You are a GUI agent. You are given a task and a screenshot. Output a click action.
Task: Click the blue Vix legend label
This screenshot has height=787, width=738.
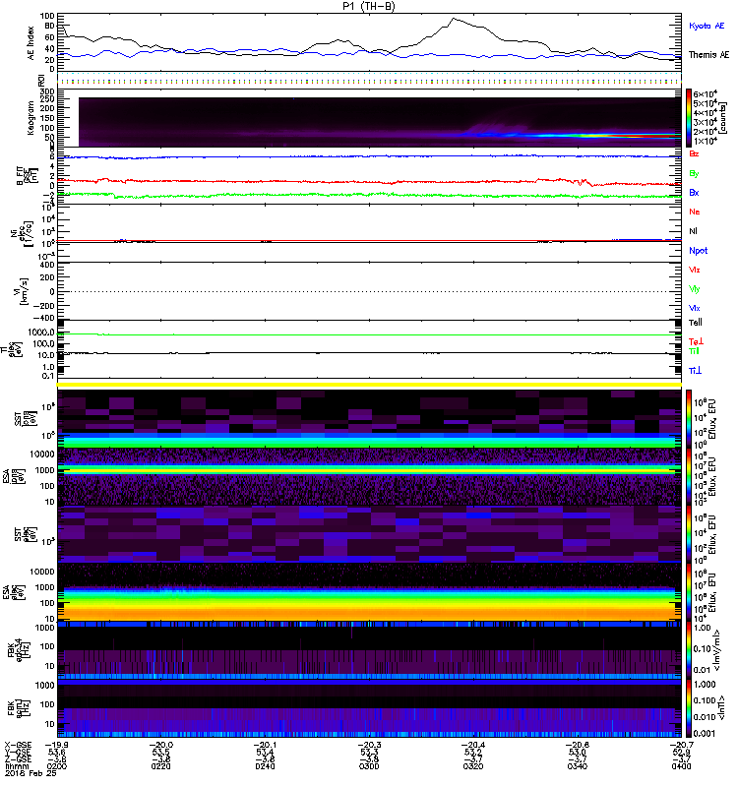pyautogui.click(x=695, y=309)
